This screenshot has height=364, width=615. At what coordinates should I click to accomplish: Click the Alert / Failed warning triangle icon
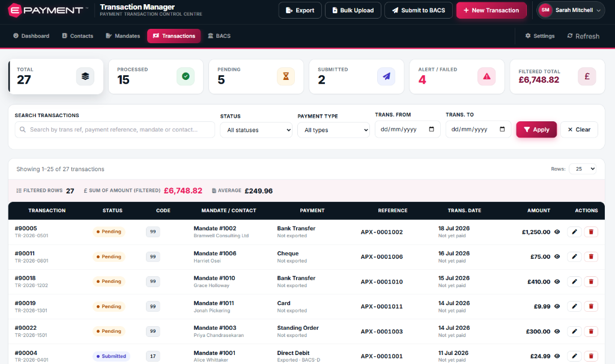(486, 76)
